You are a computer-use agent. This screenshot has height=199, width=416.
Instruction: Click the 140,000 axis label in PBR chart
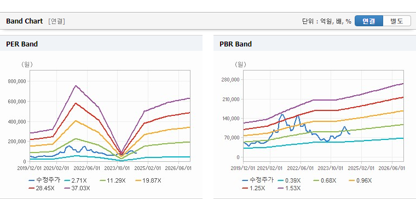point(230,119)
